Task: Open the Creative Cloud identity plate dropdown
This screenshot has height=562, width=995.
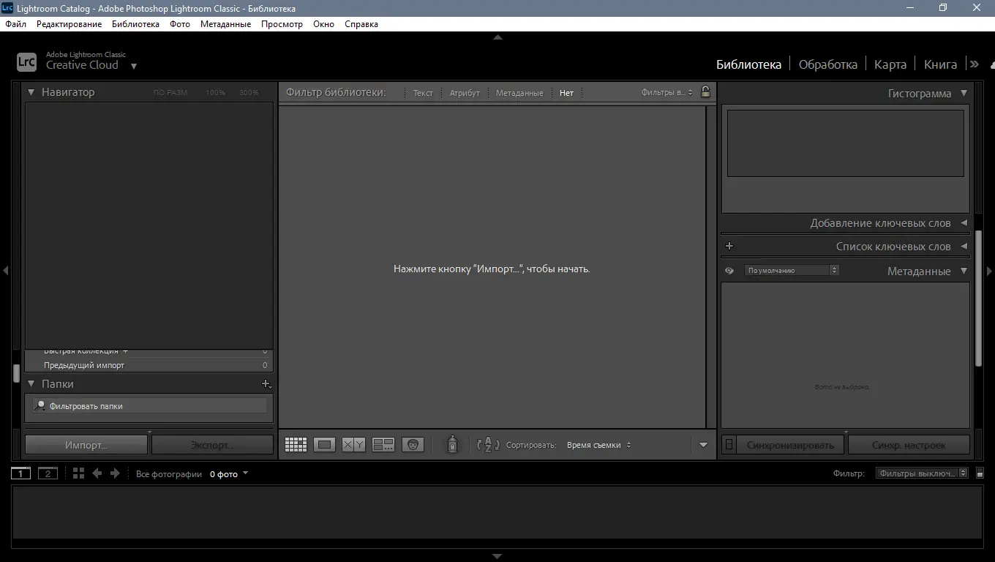Action: (133, 66)
